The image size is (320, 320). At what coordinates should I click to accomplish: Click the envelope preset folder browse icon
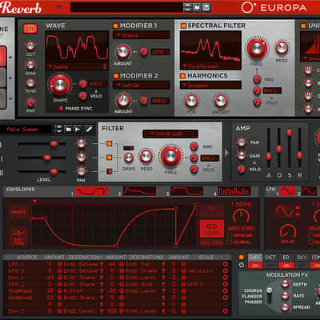pos(69,130)
